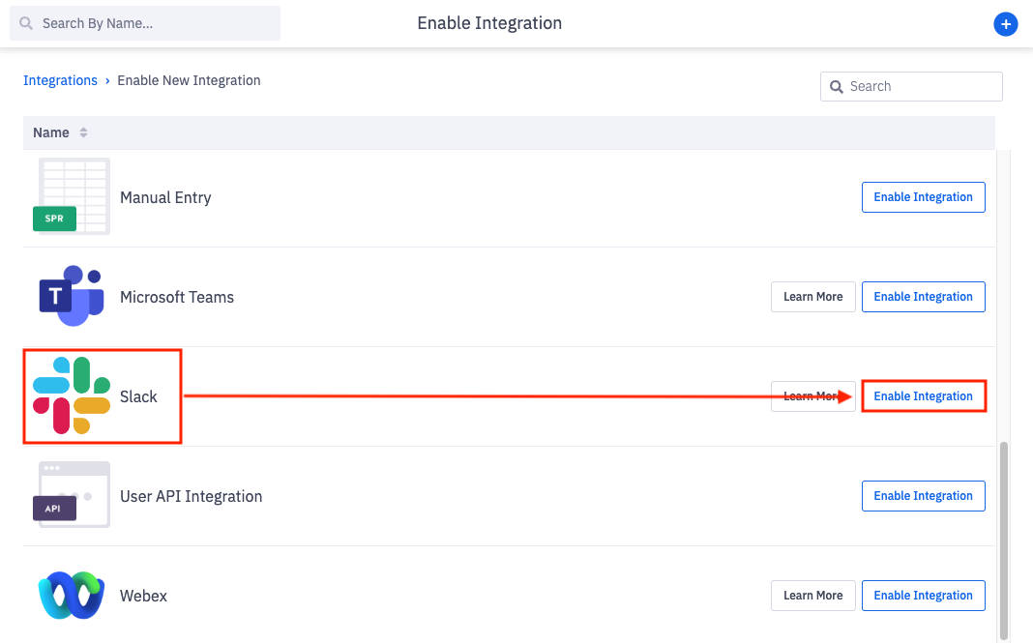
Task: Open the Integrations breadcrumb link
Action: point(60,80)
